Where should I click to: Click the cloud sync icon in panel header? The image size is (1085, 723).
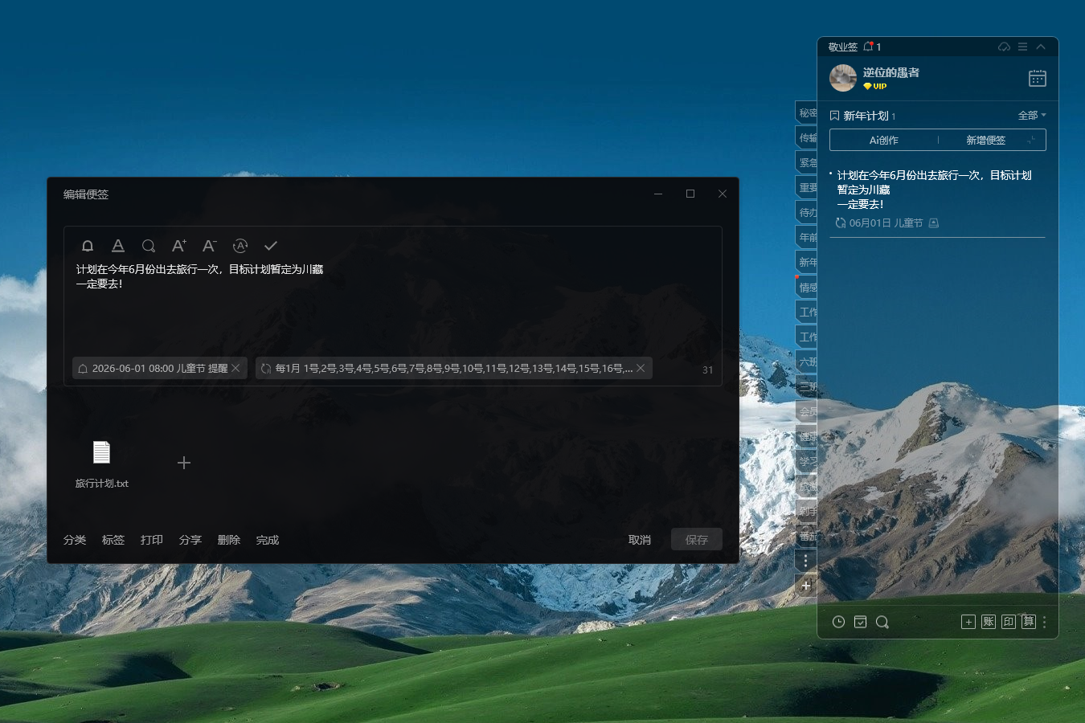(1004, 47)
